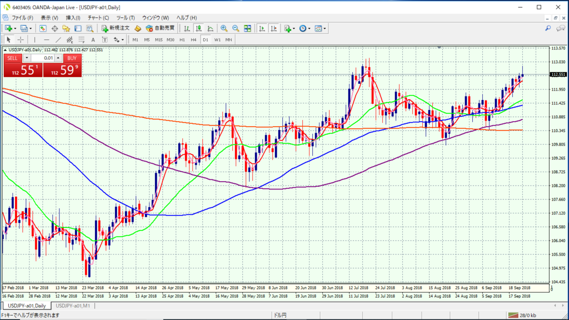Open the ツール (T) menu

126,18
